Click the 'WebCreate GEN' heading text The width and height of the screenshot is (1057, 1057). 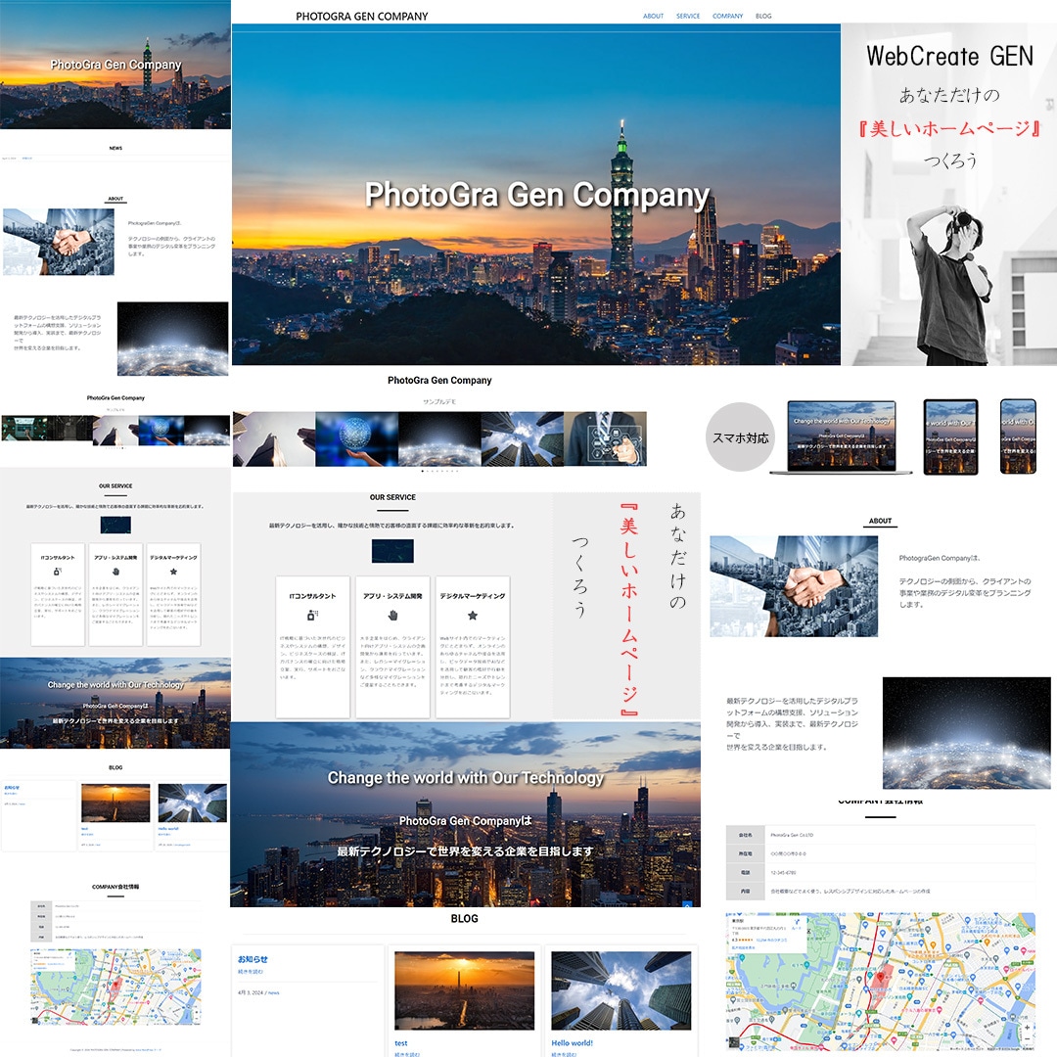(x=949, y=56)
